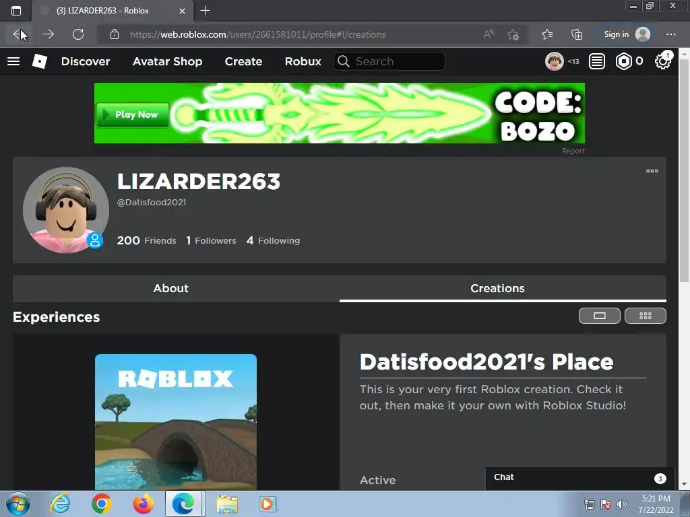
Task: Click the site lock icon in address bar
Action: point(115,34)
